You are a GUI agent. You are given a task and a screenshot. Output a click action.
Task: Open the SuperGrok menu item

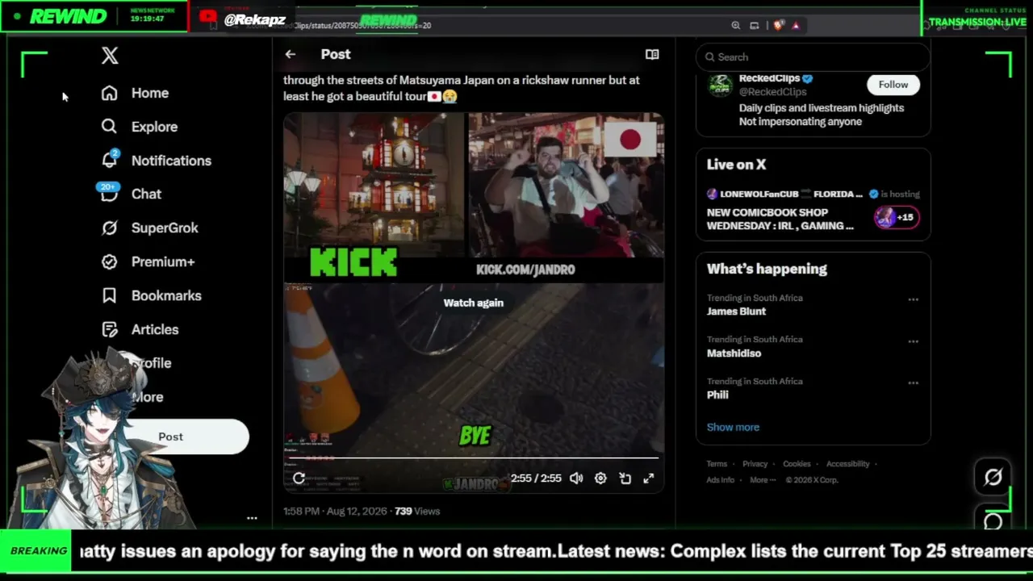[x=165, y=228]
